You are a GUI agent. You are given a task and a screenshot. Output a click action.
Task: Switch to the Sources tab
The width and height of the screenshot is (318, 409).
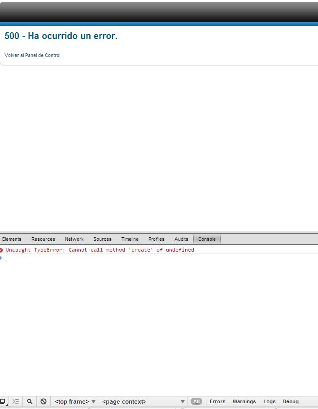pyautogui.click(x=102, y=239)
